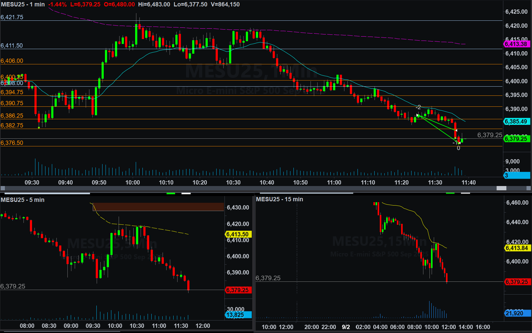The width and height of the screenshot is (532, 333).
Task: Select the MESU25 - 1 min chart title
Action: pyautogui.click(x=23, y=5)
